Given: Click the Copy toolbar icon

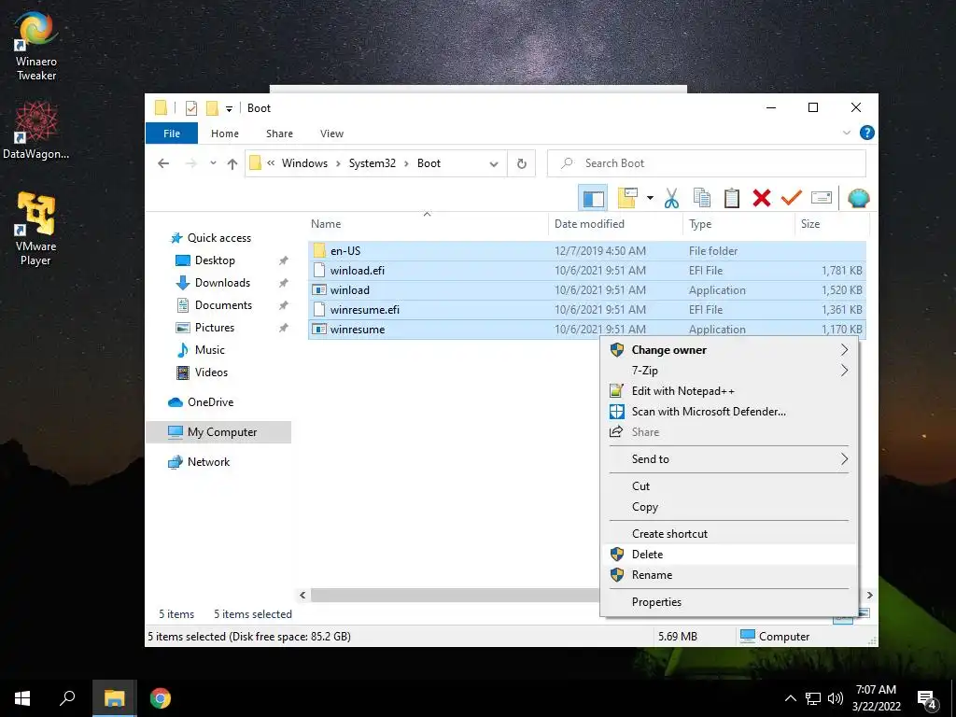Looking at the screenshot, I should click(702, 198).
